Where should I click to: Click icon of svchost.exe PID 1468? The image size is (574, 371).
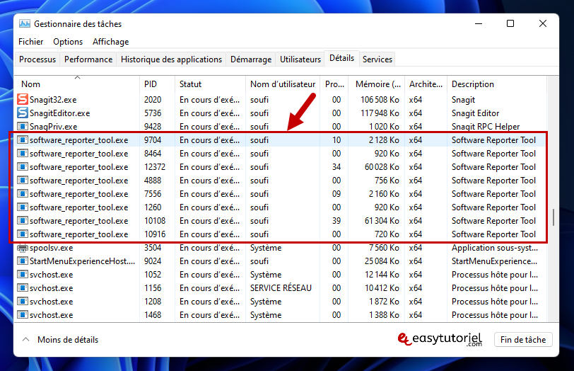tap(23, 315)
